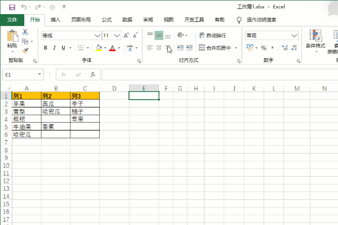Apply accounting number format icon
The height and width of the screenshot is (225, 338).
(x=250, y=48)
